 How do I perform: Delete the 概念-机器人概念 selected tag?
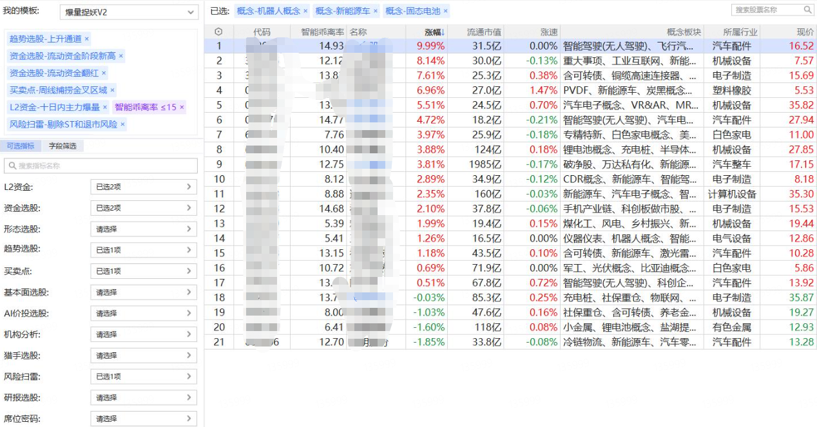305,12
